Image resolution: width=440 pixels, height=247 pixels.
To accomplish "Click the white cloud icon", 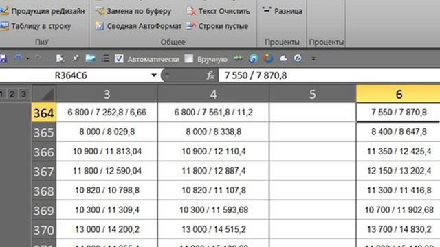I will (x=283, y=58).
